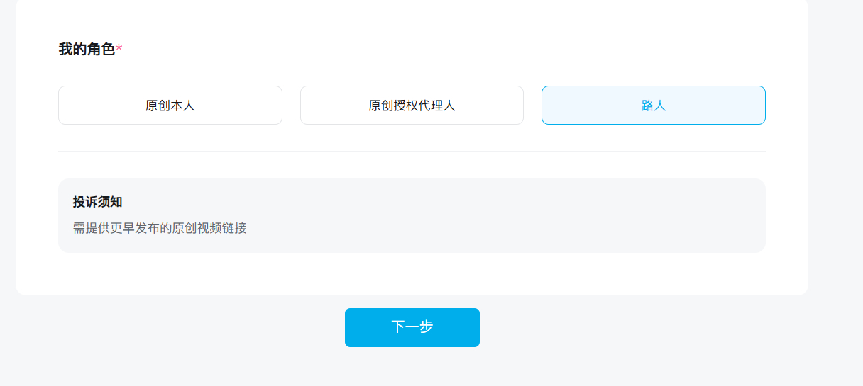Click the red required asterisk
Image resolution: width=863 pixels, height=386 pixels.
click(119, 49)
